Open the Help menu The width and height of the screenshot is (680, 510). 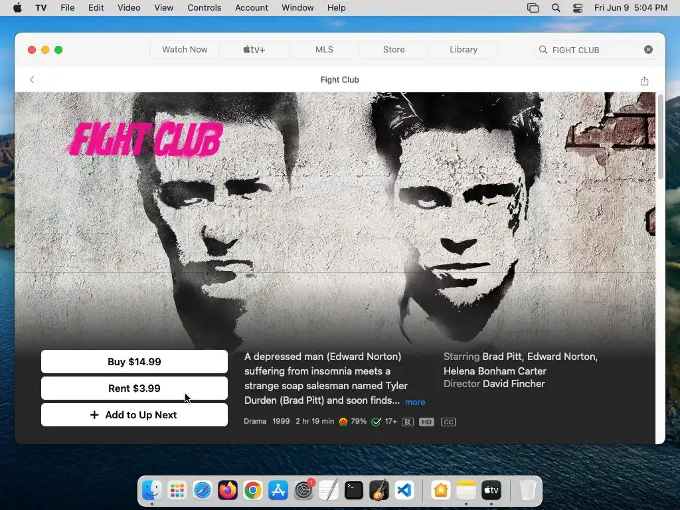pos(336,8)
